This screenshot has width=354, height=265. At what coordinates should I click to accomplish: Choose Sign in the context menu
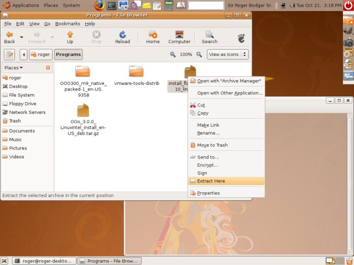[226, 173]
